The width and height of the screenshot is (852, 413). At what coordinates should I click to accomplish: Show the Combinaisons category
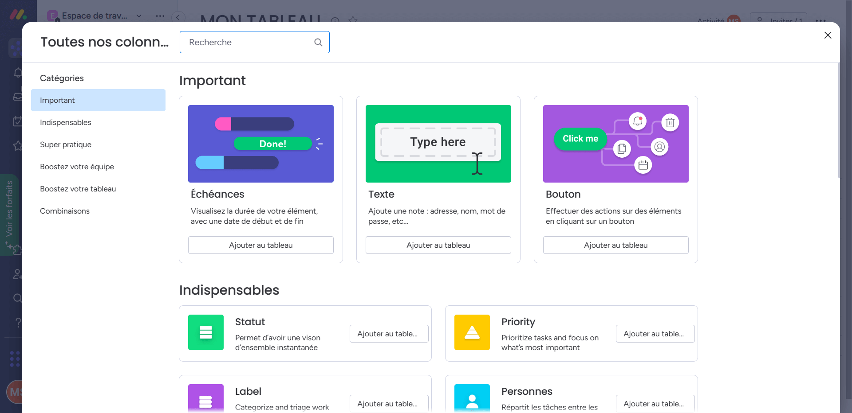(65, 211)
